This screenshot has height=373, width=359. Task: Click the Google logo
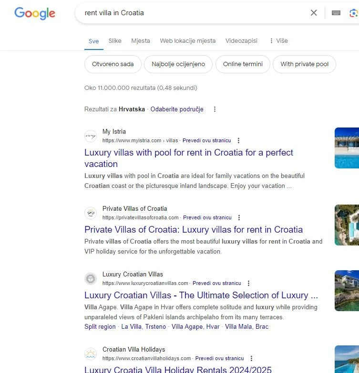(35, 13)
